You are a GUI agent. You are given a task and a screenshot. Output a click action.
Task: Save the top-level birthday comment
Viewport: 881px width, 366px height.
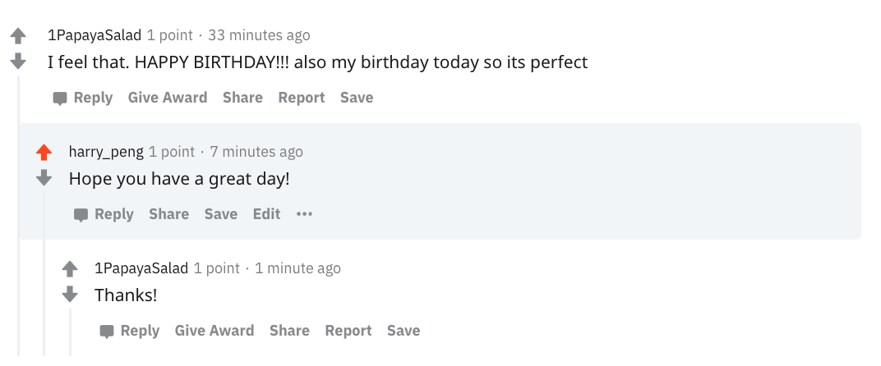[x=357, y=98]
